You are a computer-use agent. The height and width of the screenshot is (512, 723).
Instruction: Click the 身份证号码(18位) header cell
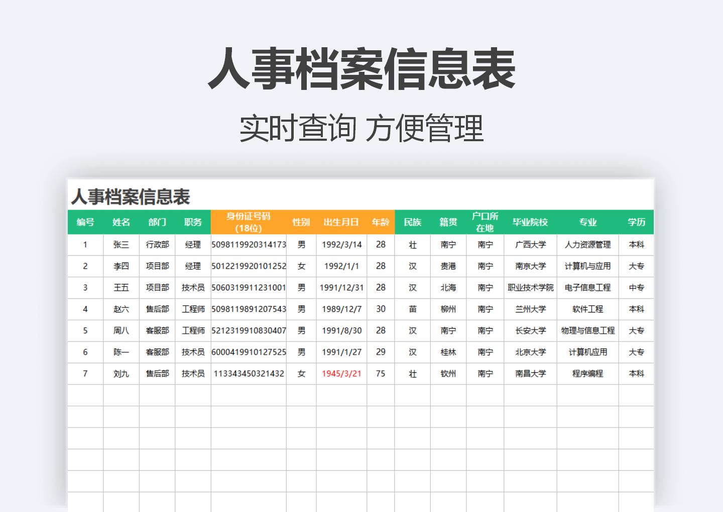[249, 222]
